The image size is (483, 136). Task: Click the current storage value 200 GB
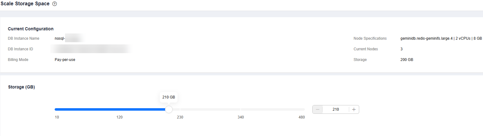pos(407,60)
